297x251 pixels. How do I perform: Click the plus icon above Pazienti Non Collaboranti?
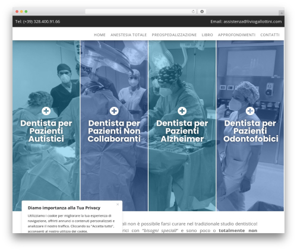pyautogui.click(x=114, y=111)
